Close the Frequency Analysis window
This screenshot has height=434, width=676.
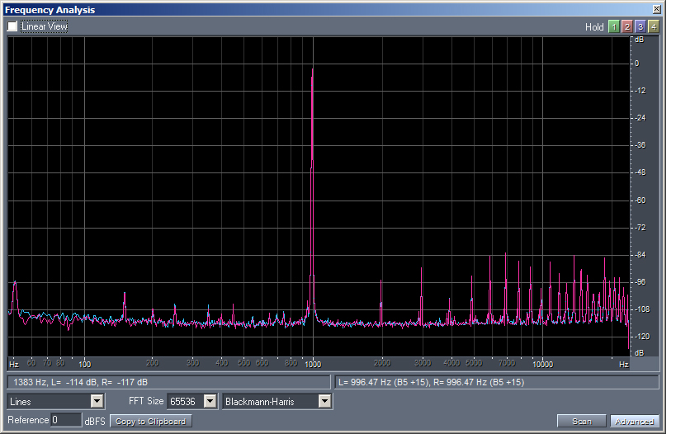point(656,9)
